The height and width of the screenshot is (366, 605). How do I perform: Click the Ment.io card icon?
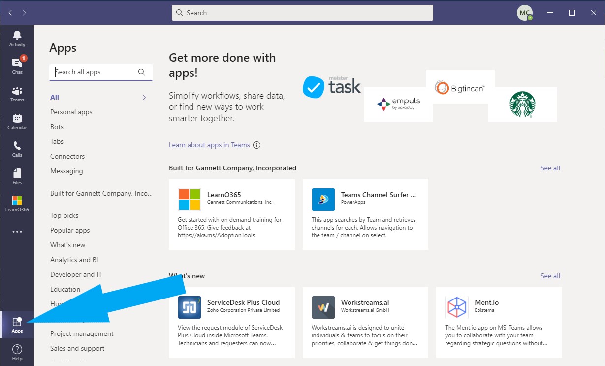[x=457, y=307]
